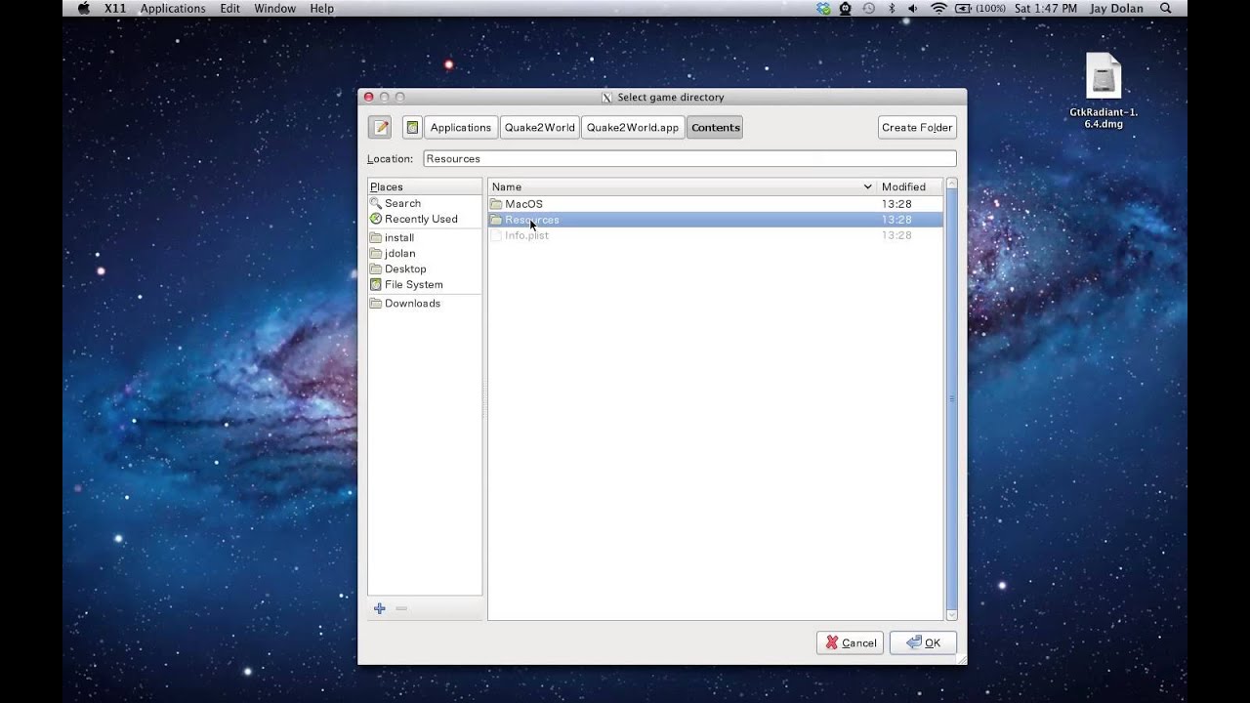Open Spotlight search magnifier
1250x703 pixels.
tap(1166, 9)
